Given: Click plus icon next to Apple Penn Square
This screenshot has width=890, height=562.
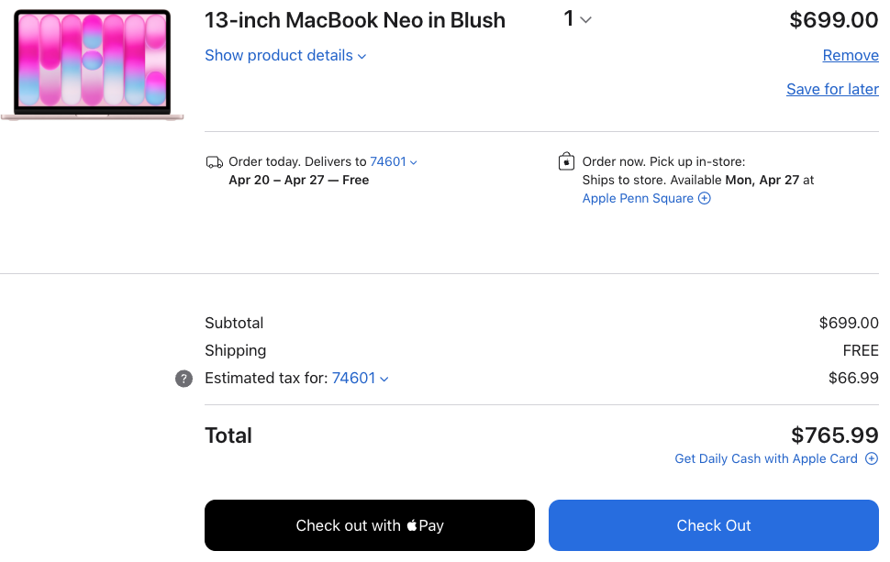Looking at the screenshot, I should pos(704,198).
